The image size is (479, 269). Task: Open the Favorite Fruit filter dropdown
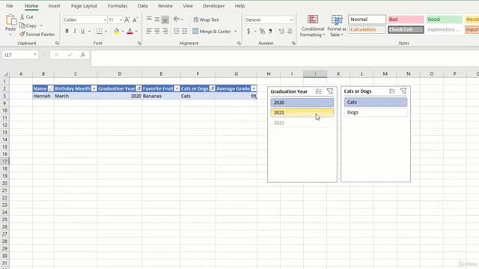[x=177, y=88]
